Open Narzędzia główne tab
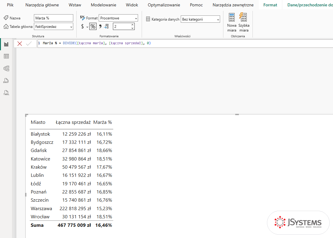The image size is (333, 238). [42, 5]
